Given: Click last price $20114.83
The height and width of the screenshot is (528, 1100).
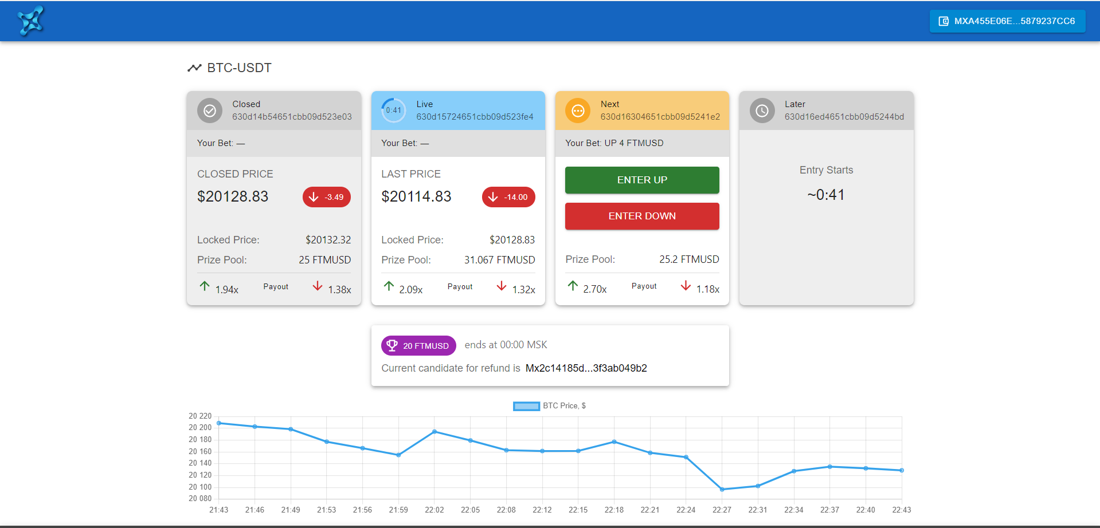Looking at the screenshot, I should coord(416,196).
